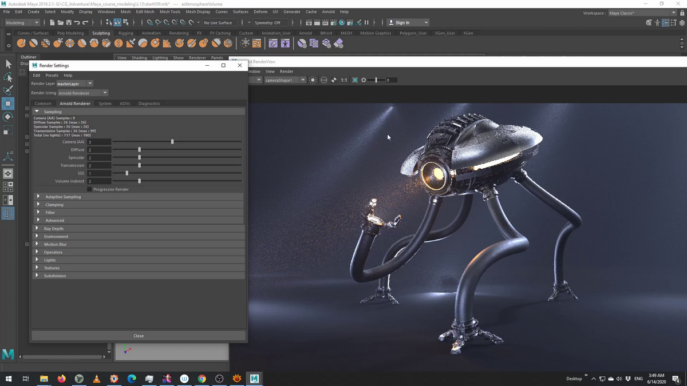Open the Render Layer masterLayer dropdown

(74, 83)
